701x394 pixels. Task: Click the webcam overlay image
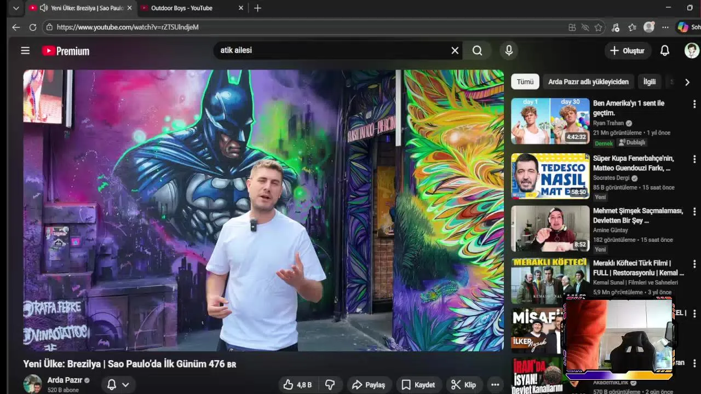[619, 338]
